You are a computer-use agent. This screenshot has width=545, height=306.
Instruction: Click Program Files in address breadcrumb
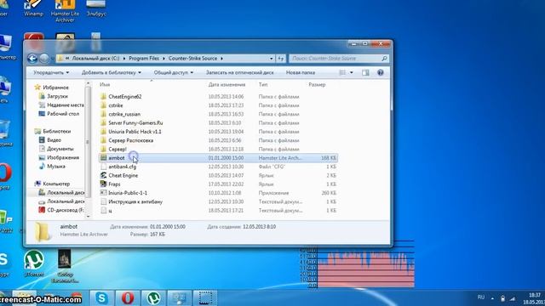(144, 59)
